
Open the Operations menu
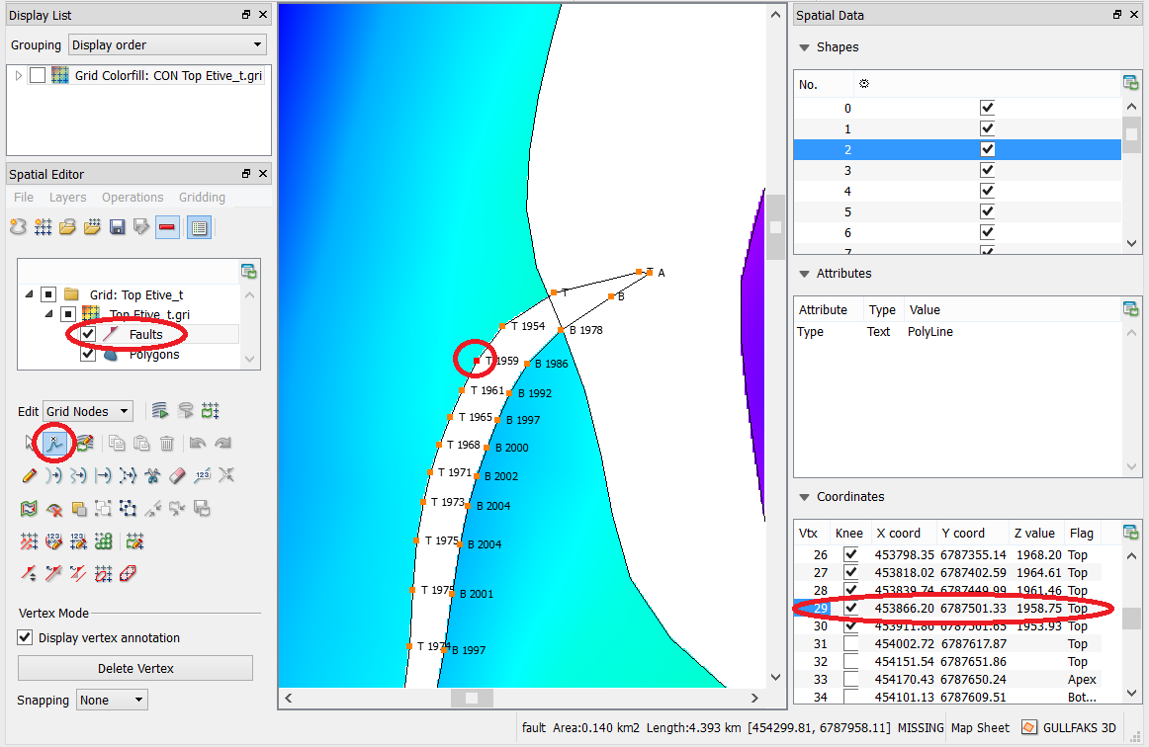133,198
